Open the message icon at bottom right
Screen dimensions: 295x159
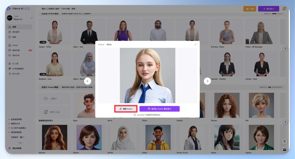click(284, 150)
